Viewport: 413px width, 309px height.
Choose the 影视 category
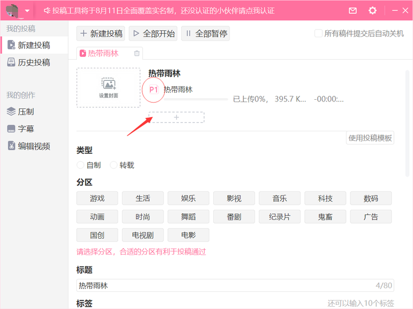[234, 198]
